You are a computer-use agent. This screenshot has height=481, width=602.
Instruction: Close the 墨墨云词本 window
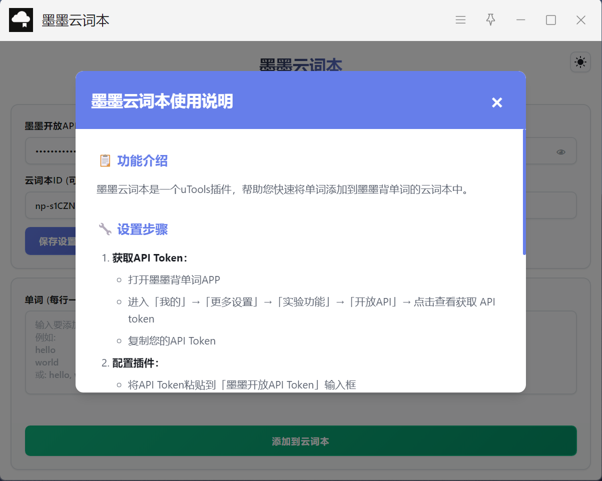[x=581, y=20]
